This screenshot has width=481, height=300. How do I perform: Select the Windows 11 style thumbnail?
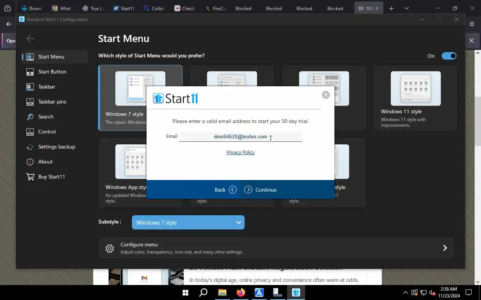click(416, 88)
